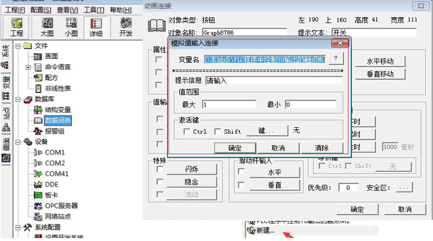Select 结构变量 tree icon

pos(38,110)
